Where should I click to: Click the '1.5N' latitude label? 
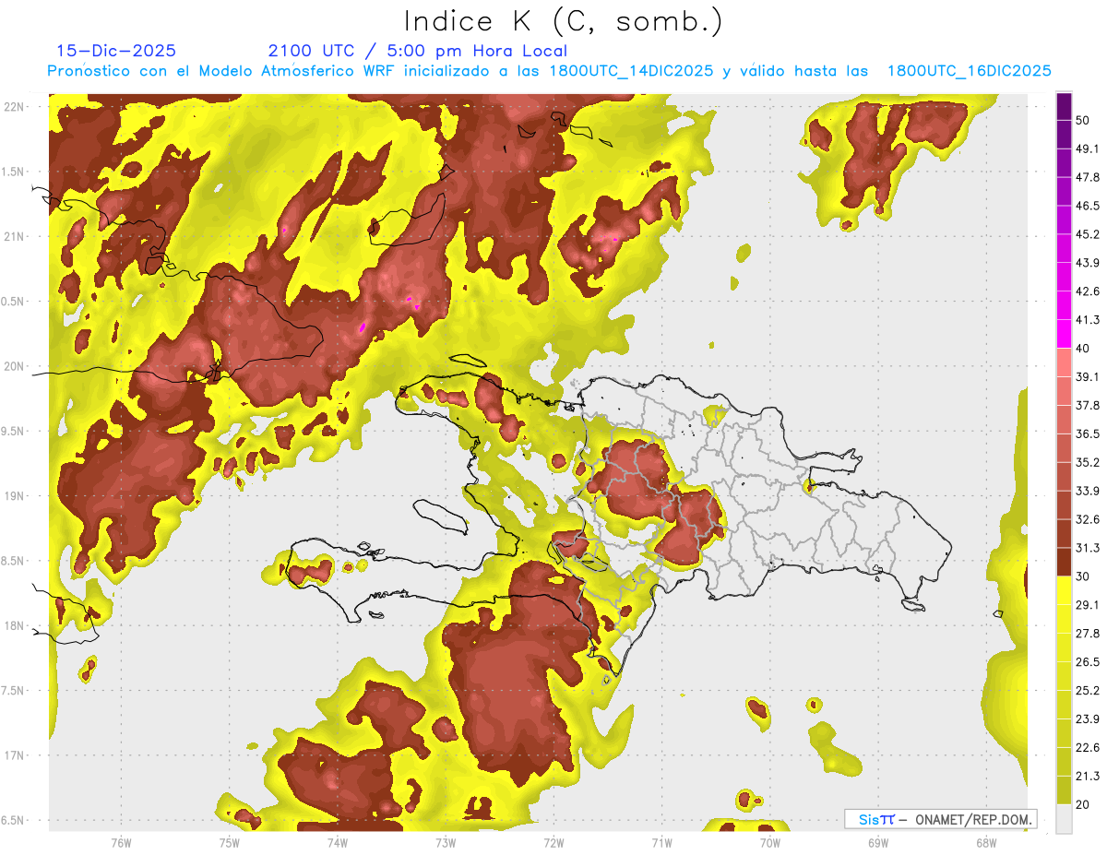pyautogui.click(x=12, y=172)
